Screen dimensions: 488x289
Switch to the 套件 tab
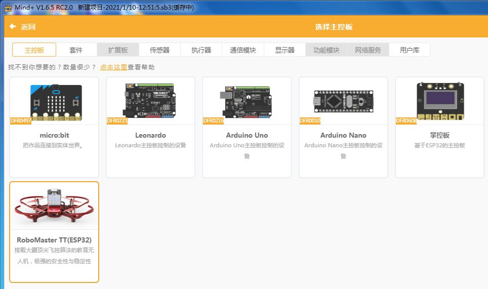pos(76,50)
